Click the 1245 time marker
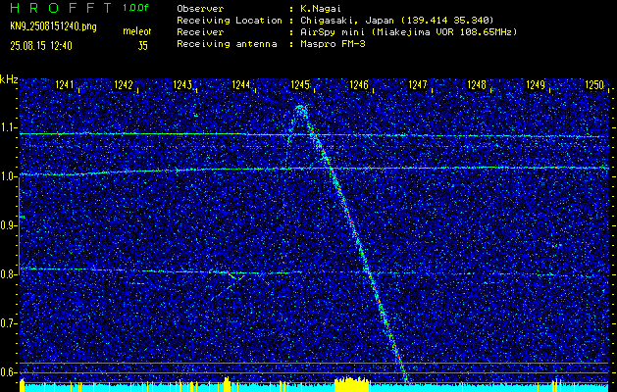The height and width of the screenshot is (392, 617). (x=300, y=85)
